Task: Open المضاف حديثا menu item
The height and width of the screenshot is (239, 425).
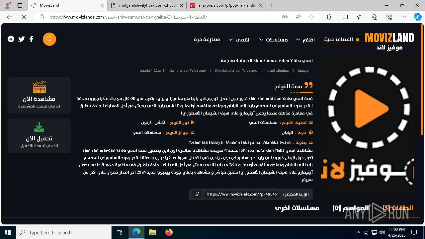Action: click(x=341, y=40)
